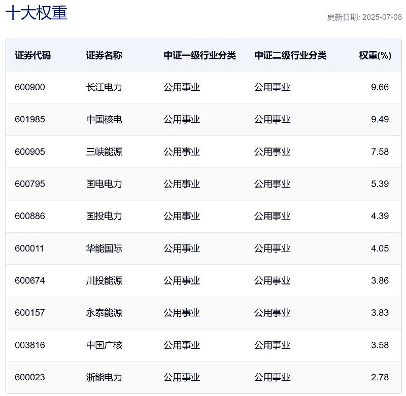Click second-level industry 公用事业 in 川投能源 row

pos(273,280)
